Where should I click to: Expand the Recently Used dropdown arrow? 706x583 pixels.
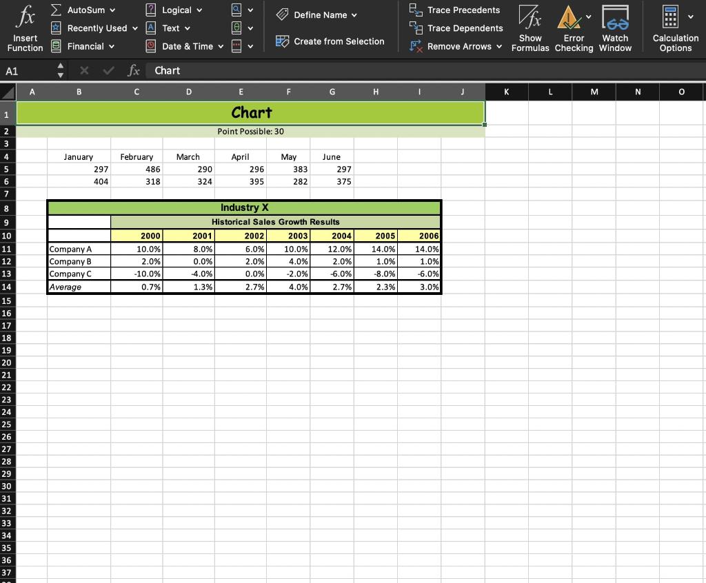[x=134, y=28]
